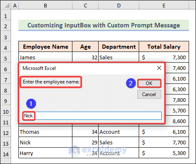Select column E header

click(x=164, y=5)
